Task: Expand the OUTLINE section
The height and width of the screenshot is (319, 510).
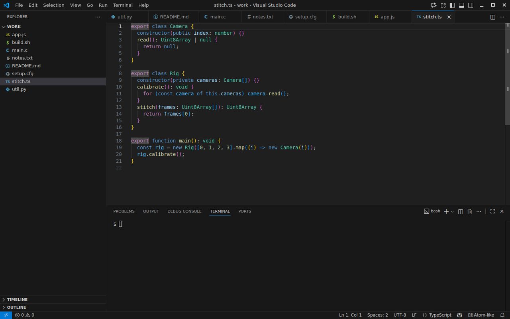Action: [53, 307]
